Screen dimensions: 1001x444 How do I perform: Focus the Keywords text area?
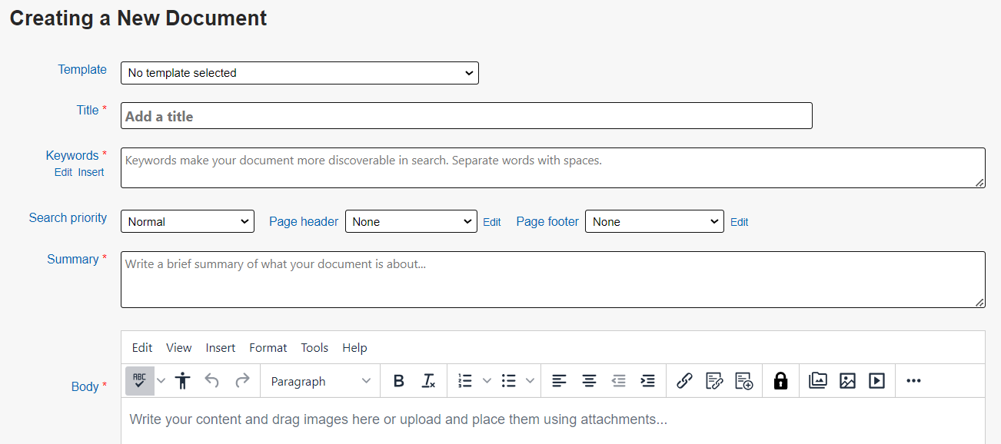point(553,167)
